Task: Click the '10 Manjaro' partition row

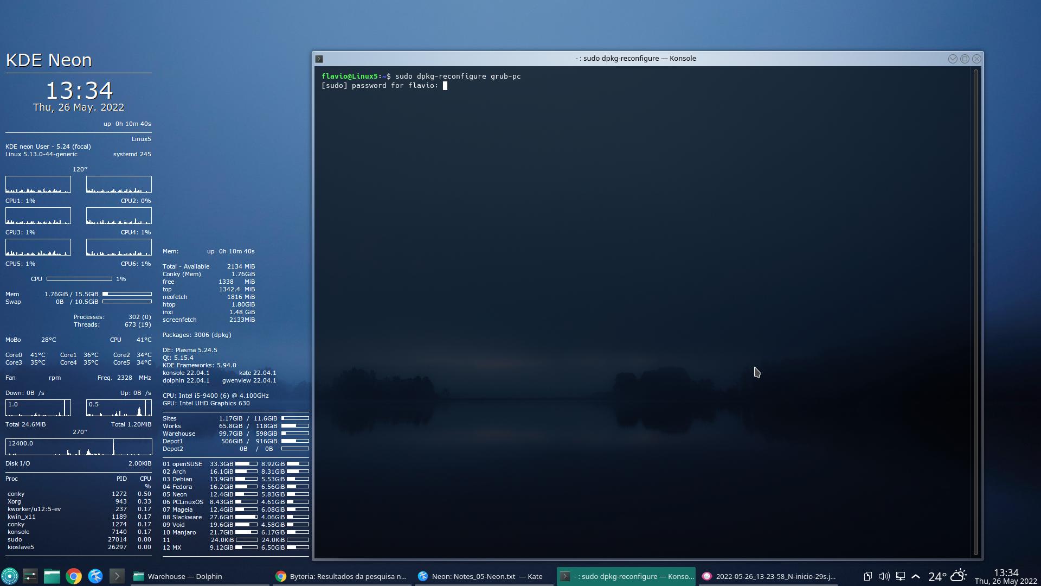Action: pyautogui.click(x=235, y=532)
